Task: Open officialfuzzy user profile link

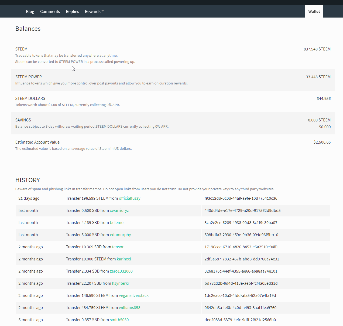Action: coord(130,198)
